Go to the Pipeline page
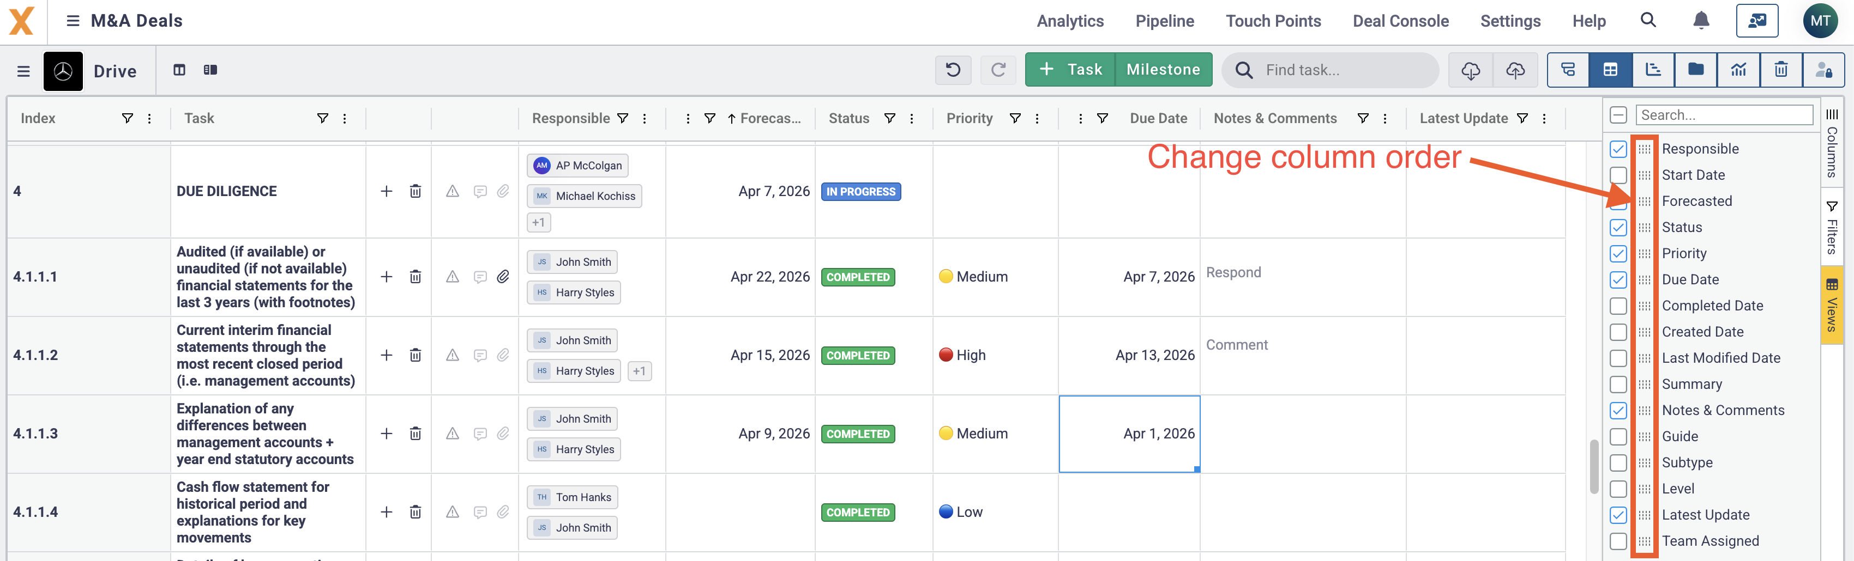Image resolution: width=1854 pixels, height=561 pixels. tap(1165, 21)
